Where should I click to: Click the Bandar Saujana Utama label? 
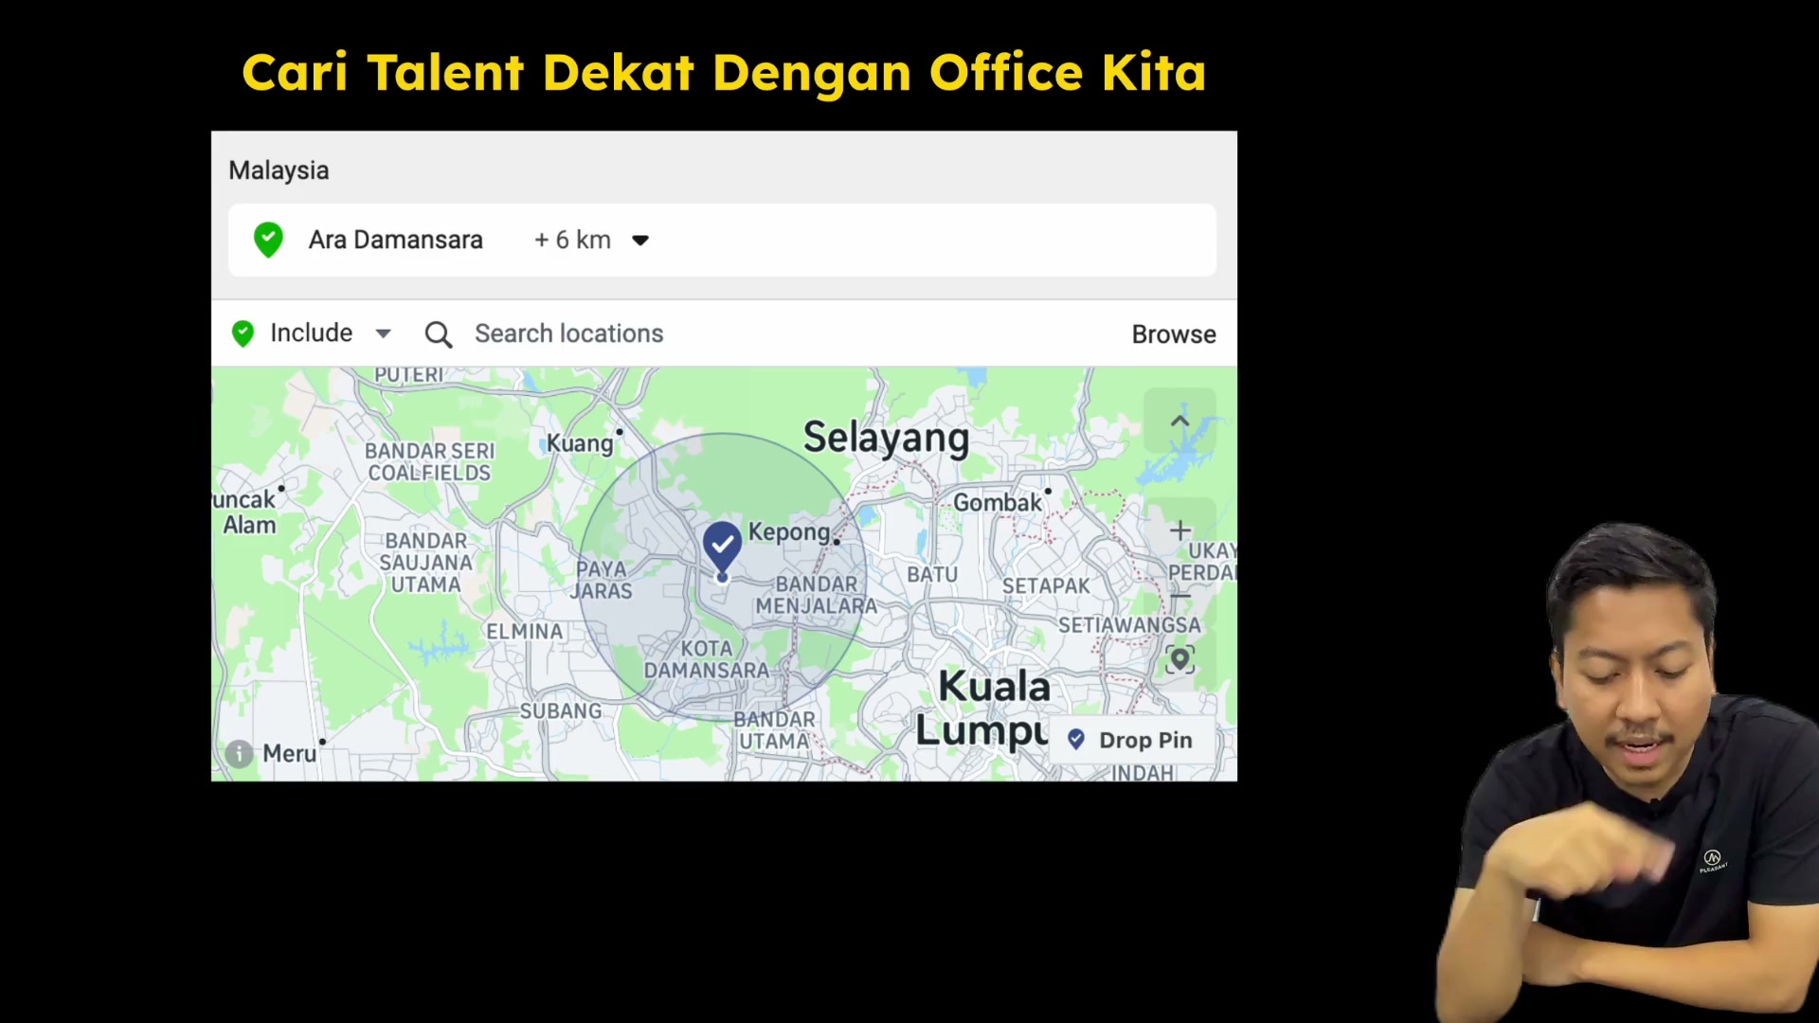tap(425, 563)
